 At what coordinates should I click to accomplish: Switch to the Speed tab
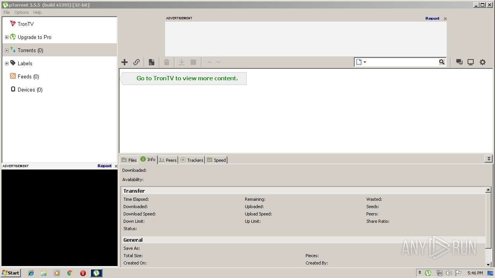pos(216,160)
